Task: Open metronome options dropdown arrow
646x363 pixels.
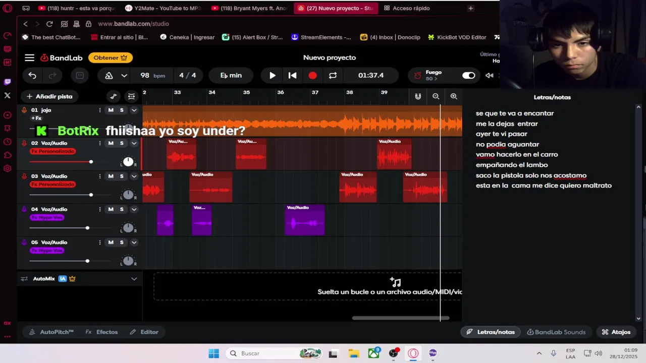Action: pyautogui.click(x=124, y=76)
